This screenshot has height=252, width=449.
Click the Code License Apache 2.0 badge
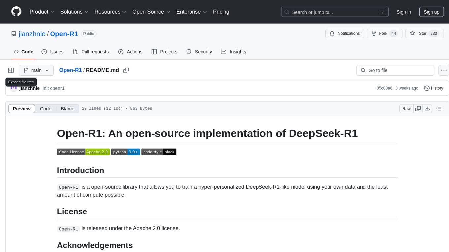tap(83, 152)
